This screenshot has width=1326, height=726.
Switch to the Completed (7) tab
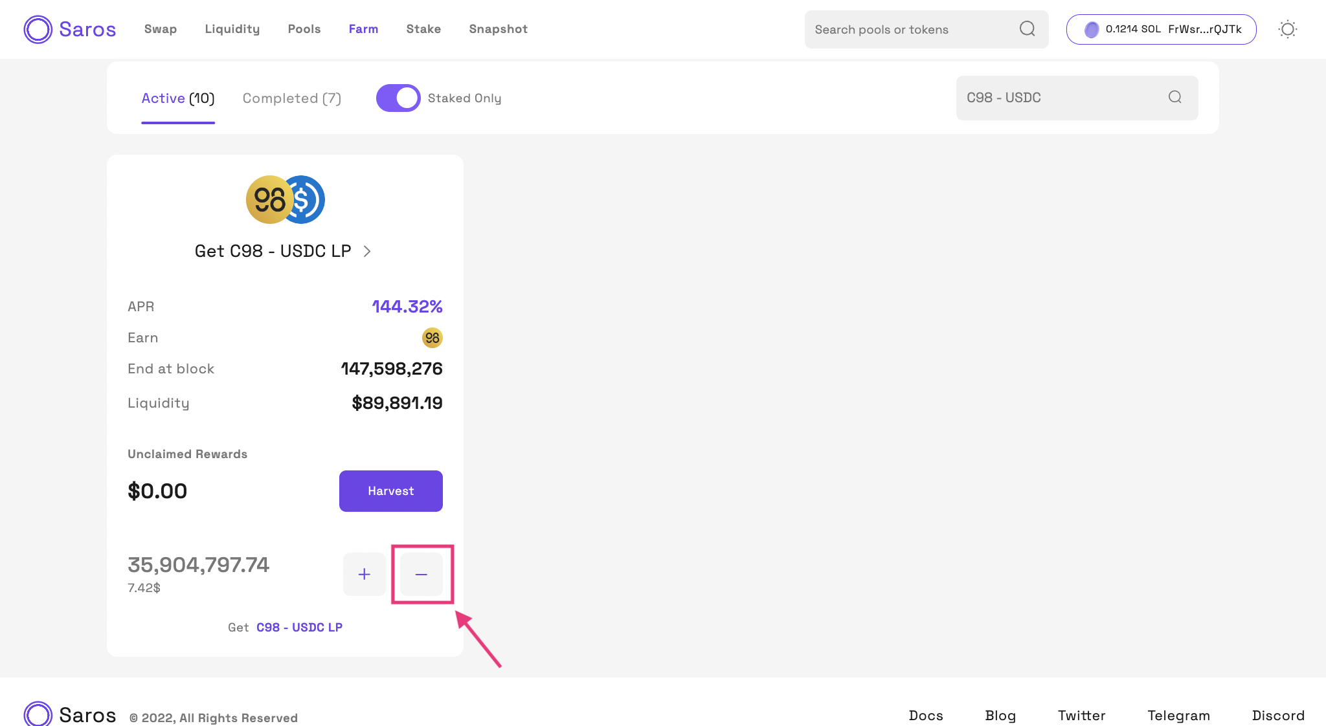(291, 98)
